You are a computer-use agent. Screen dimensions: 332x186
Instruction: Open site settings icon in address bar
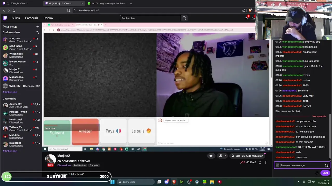tap(75, 10)
